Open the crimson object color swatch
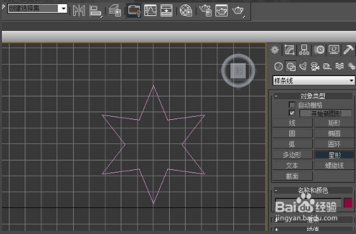 pyautogui.click(x=348, y=203)
